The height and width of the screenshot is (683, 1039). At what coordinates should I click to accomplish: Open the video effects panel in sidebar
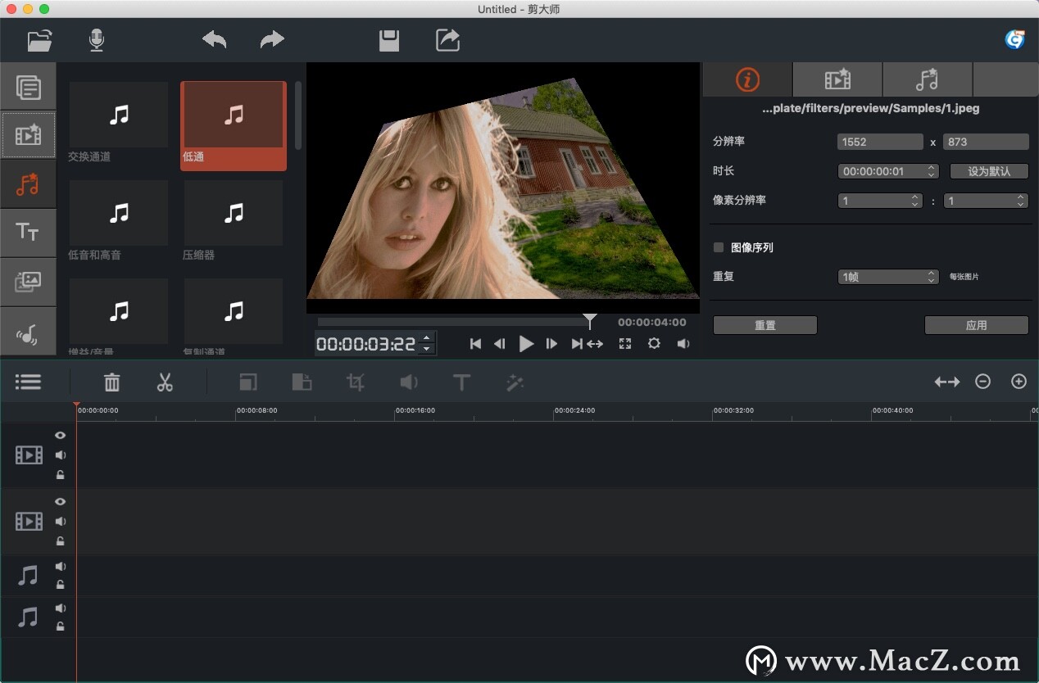pos(29,135)
